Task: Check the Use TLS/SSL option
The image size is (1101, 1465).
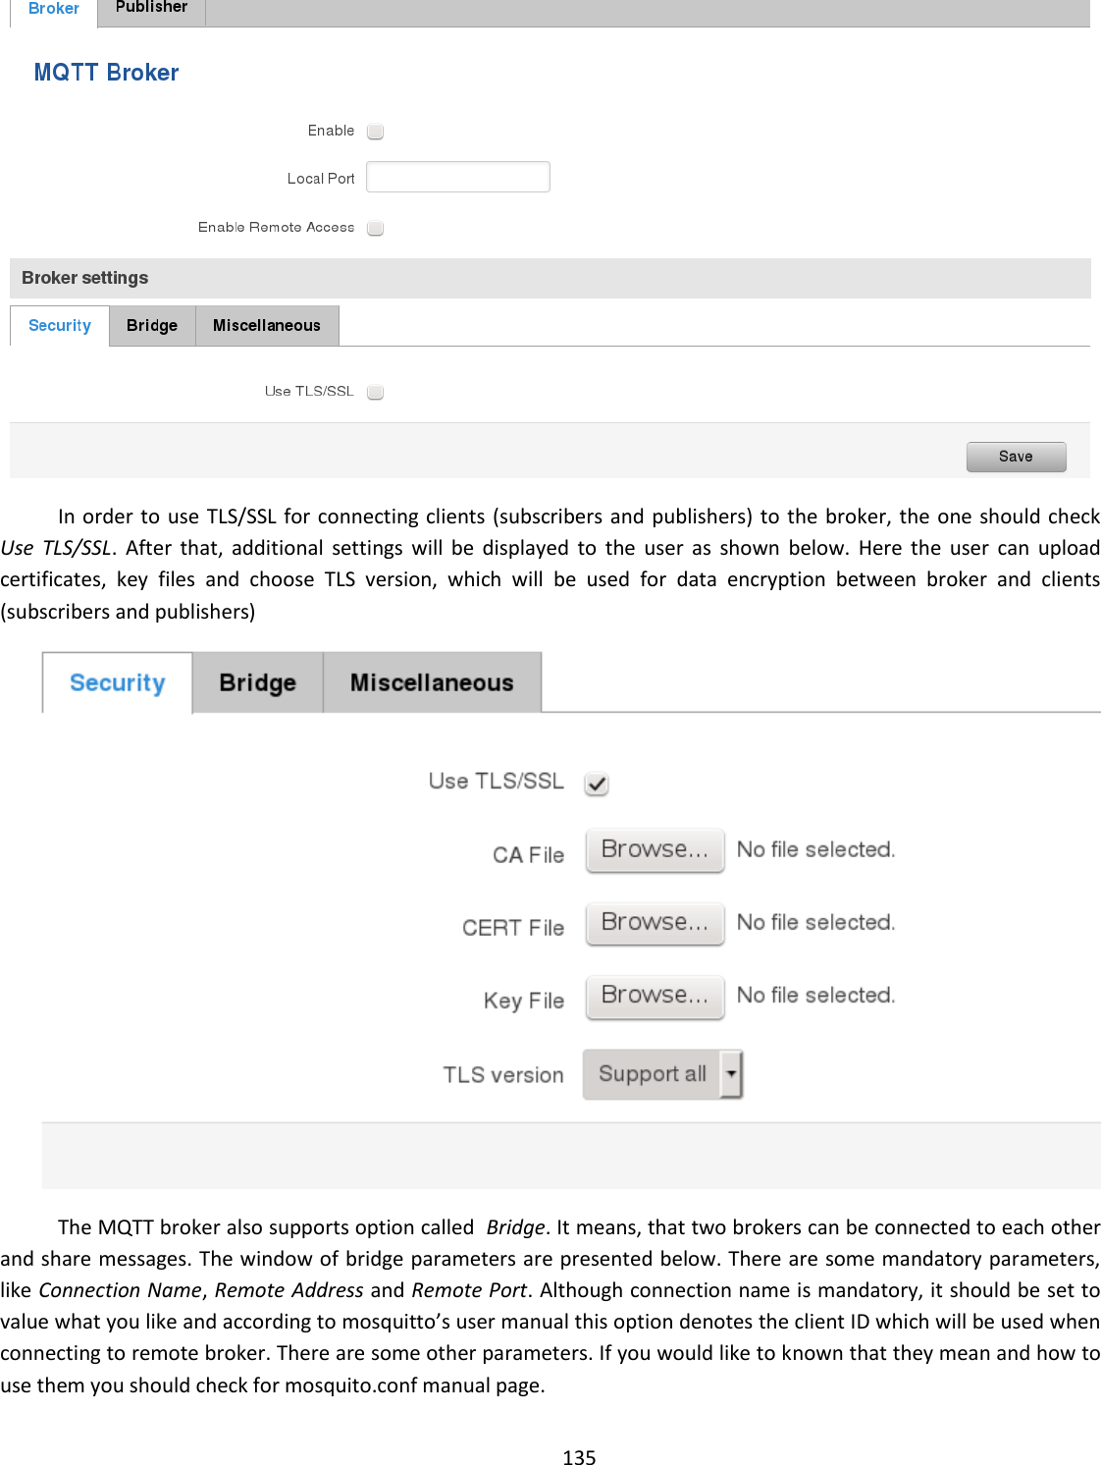Action: point(375,392)
